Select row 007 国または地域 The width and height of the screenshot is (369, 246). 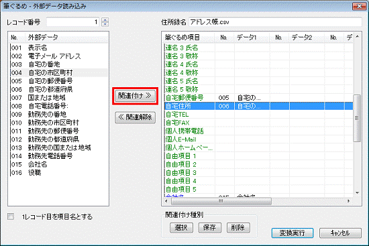point(58,98)
